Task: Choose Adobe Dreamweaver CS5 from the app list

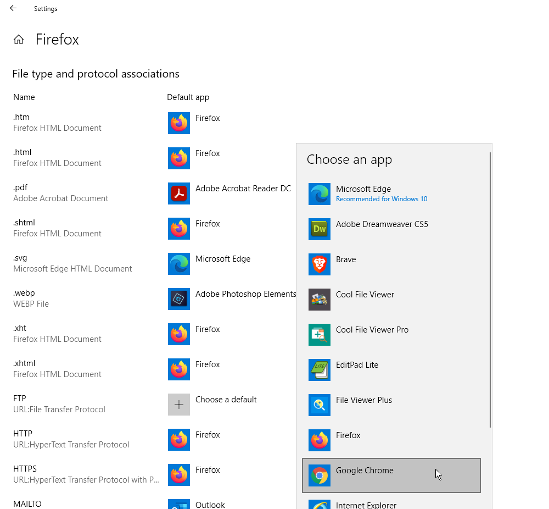Action: (391, 229)
